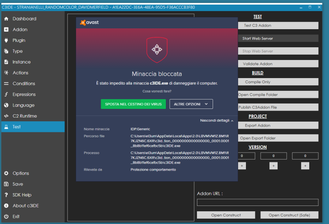Click the About c3IDE info icon
The image size is (329, 224).
click(x=6, y=206)
